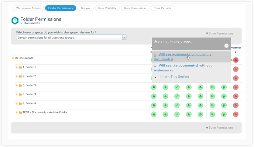Click the plus icon in TEST Archive Folder row

click(165, 114)
